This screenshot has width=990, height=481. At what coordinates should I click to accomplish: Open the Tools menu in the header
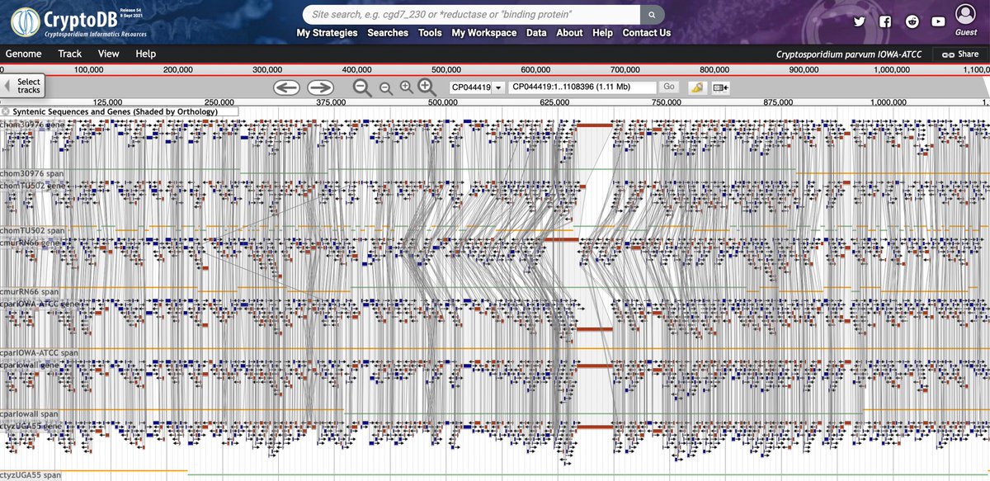429,32
